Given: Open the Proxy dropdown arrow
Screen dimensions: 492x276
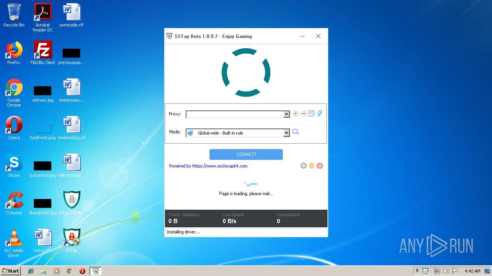Looking at the screenshot, I should tap(286, 114).
